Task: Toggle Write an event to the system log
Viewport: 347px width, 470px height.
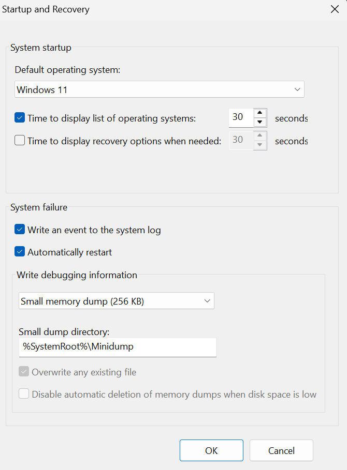Action: [20, 230]
